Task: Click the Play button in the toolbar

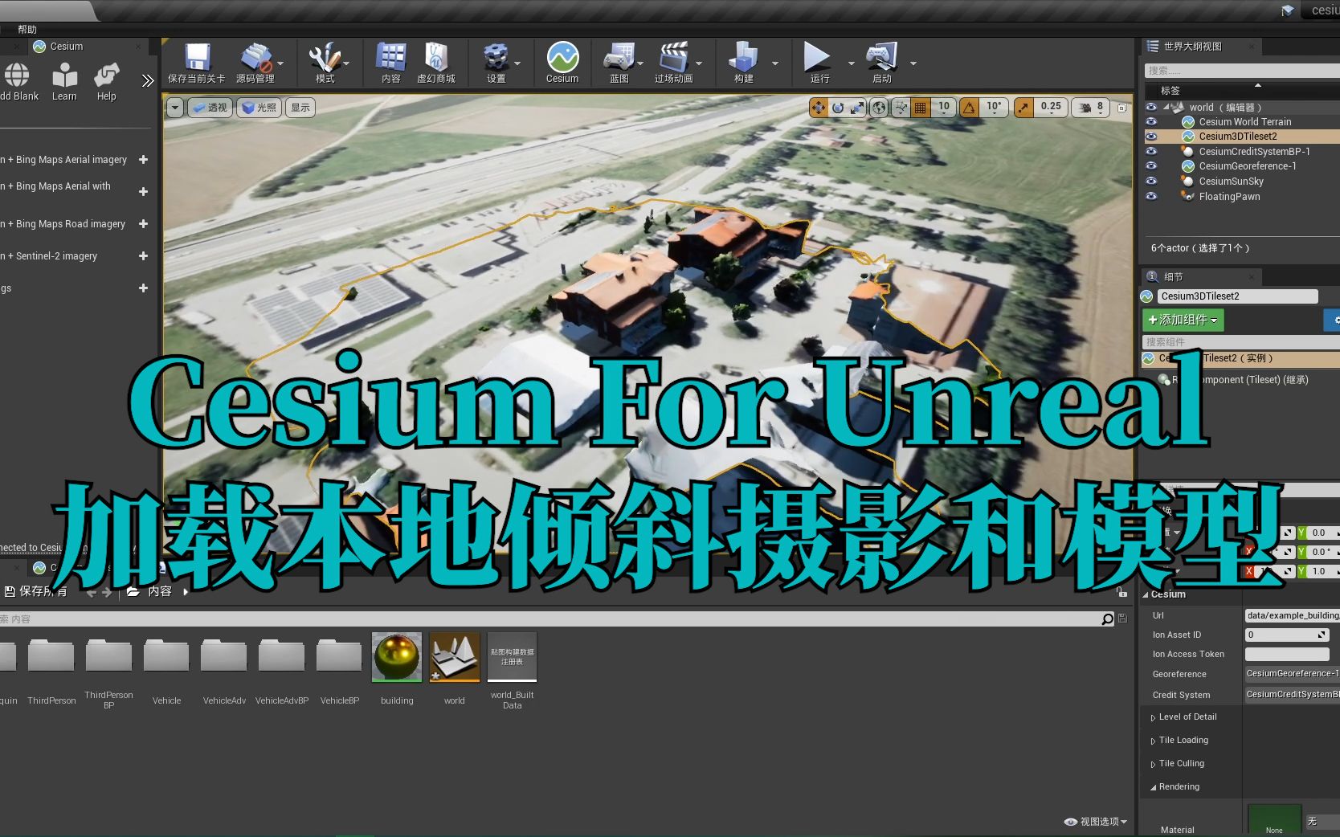Action: pyautogui.click(x=817, y=58)
